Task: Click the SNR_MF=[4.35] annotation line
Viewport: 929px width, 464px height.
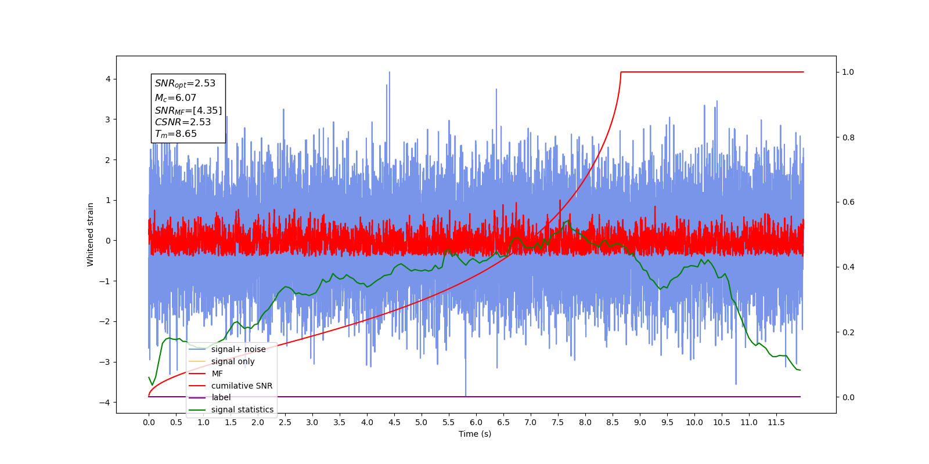Action: point(188,110)
